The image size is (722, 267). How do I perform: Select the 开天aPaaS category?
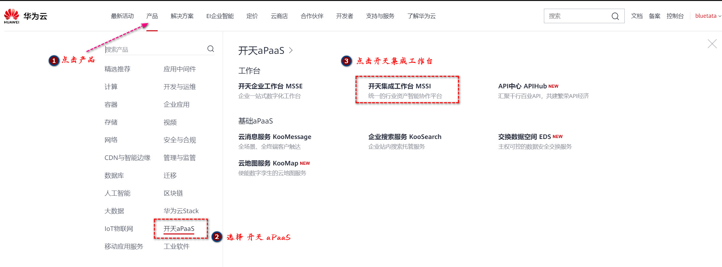point(179,229)
